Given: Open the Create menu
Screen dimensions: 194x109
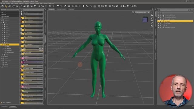Looking at the screenshot, I should click(x=8, y=3).
